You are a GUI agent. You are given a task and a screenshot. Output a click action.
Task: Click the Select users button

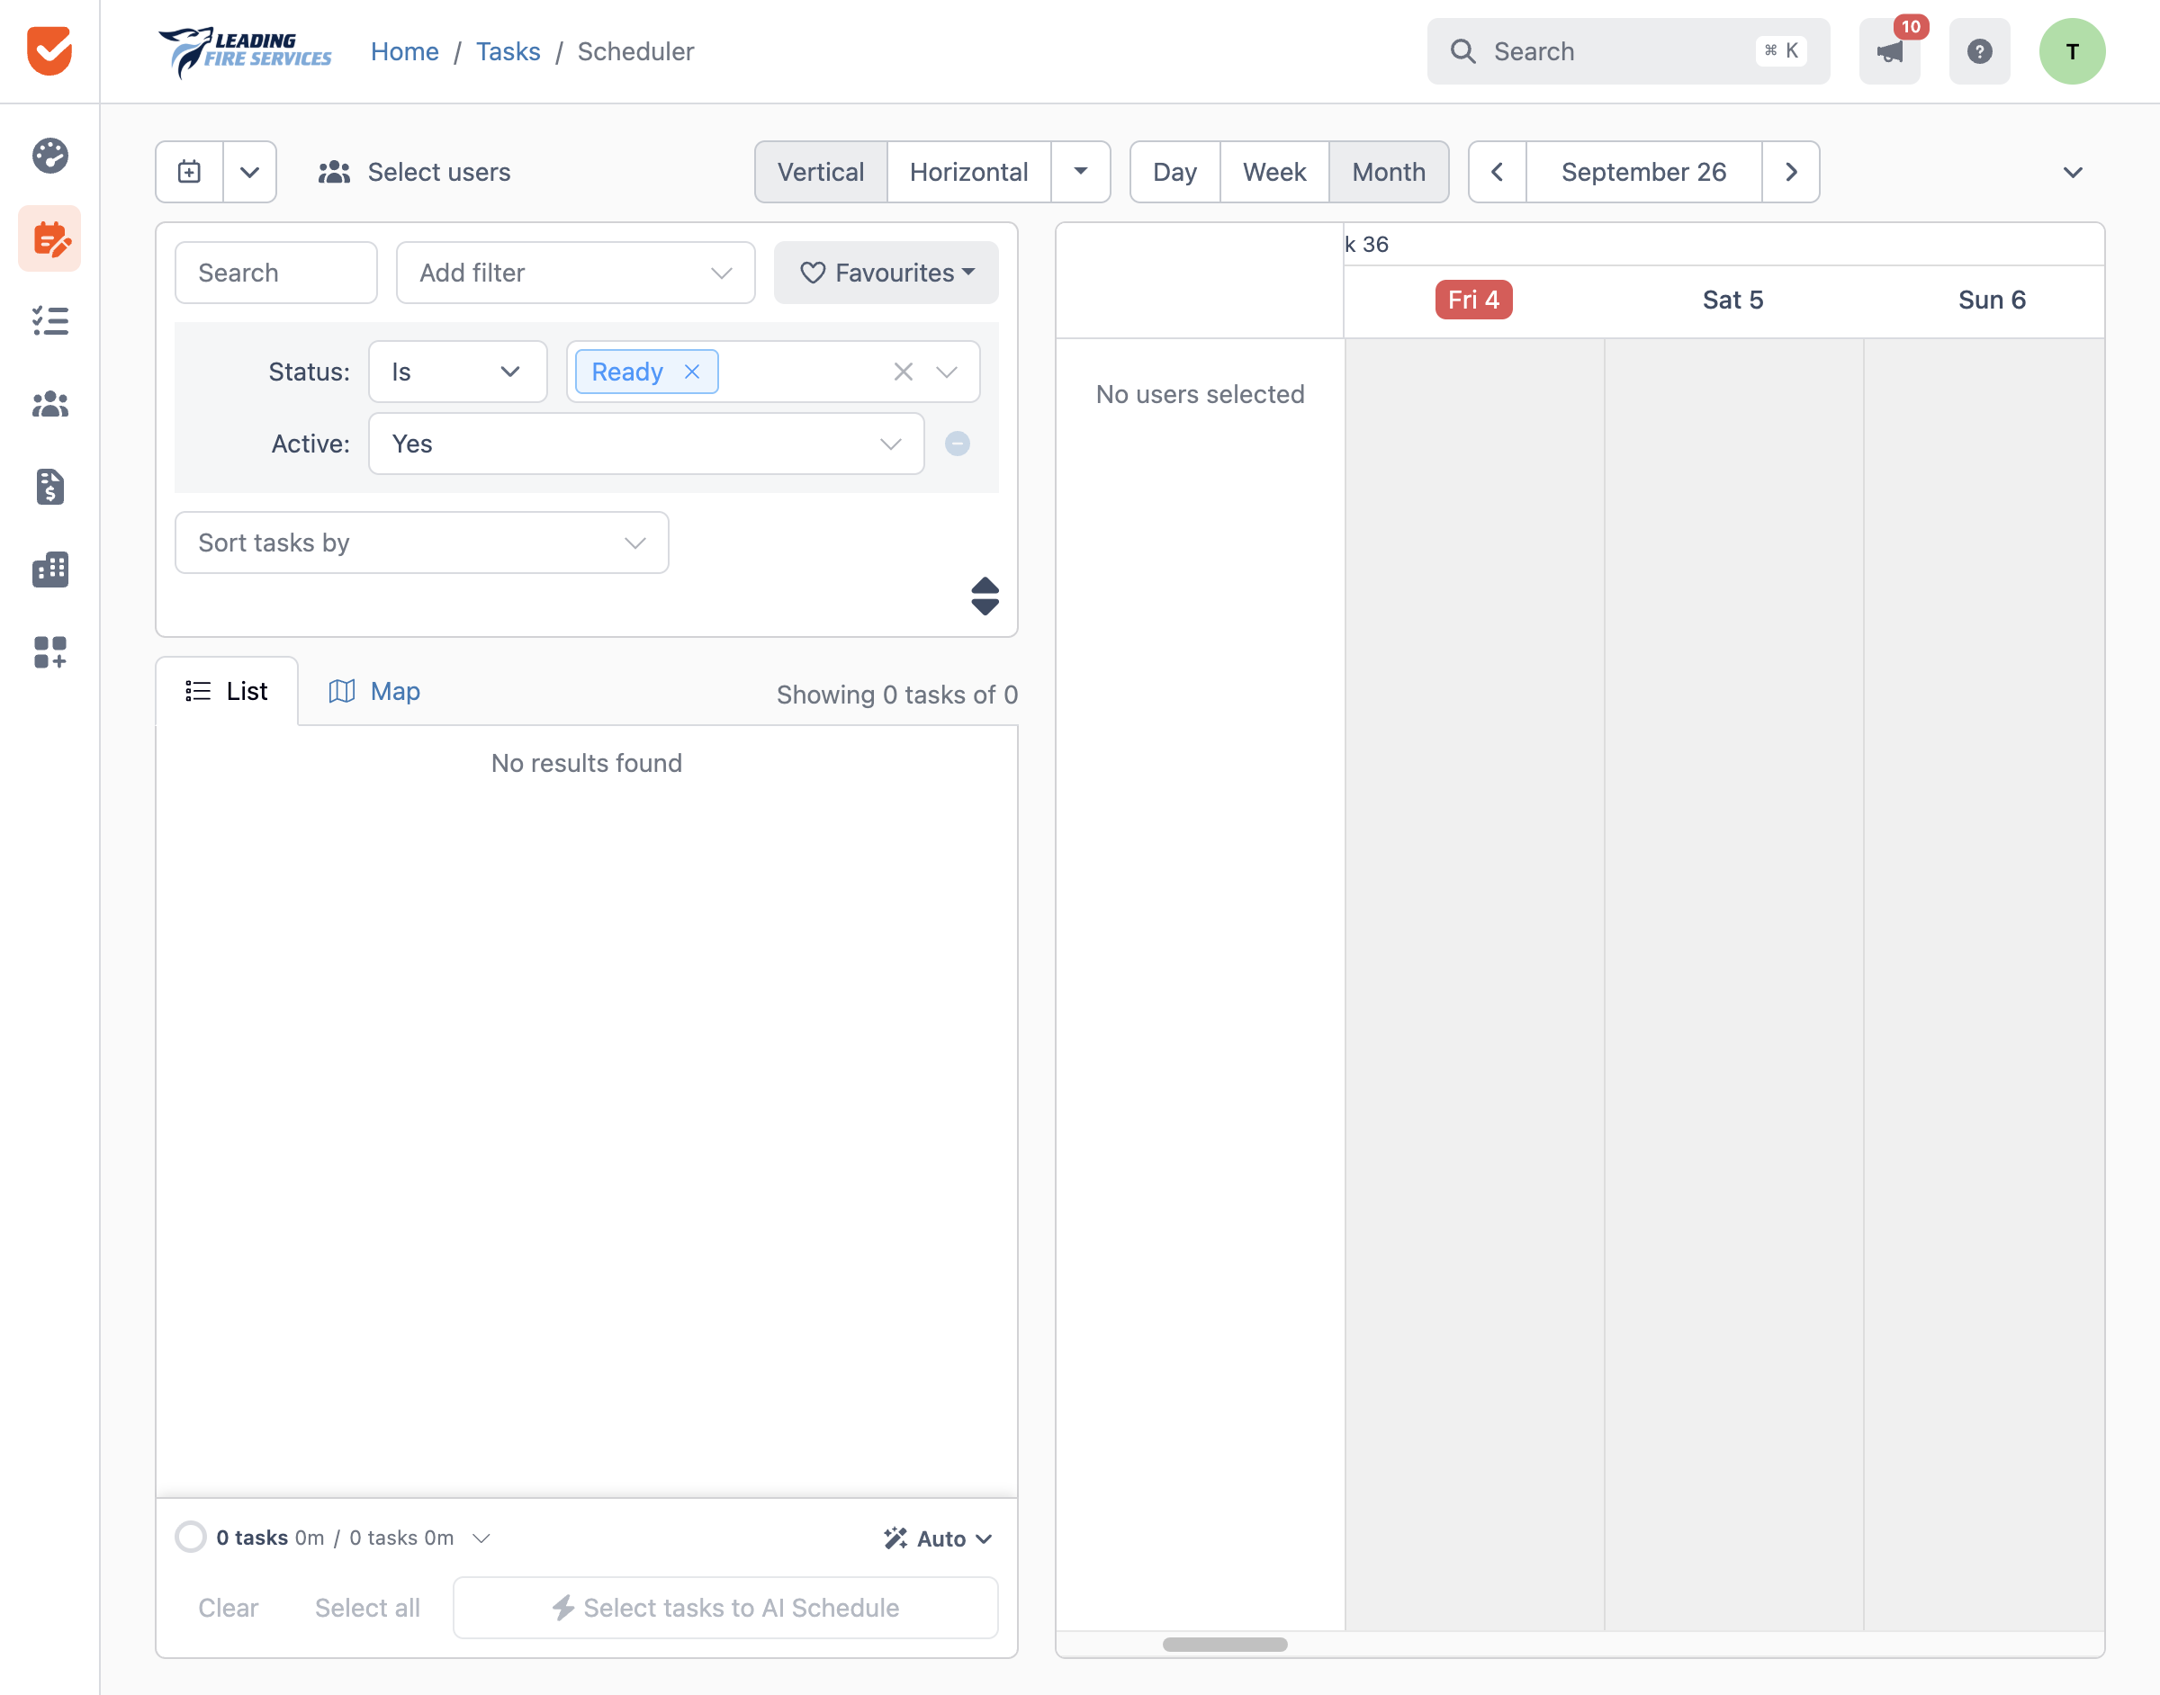click(414, 172)
